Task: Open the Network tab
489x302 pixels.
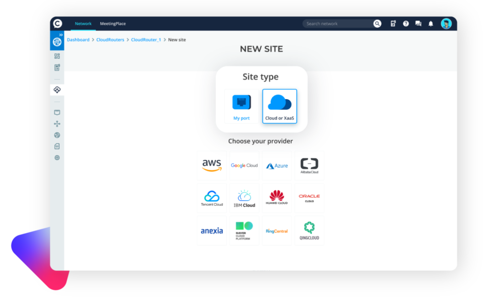Action: click(83, 23)
